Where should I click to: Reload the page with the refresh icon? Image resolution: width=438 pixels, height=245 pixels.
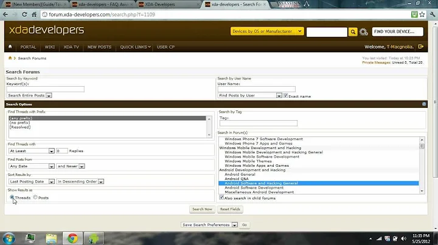pos(24,15)
